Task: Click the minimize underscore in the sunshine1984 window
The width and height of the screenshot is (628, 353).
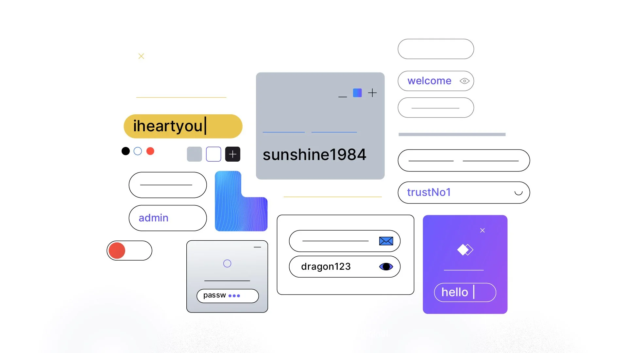Action: click(x=342, y=97)
